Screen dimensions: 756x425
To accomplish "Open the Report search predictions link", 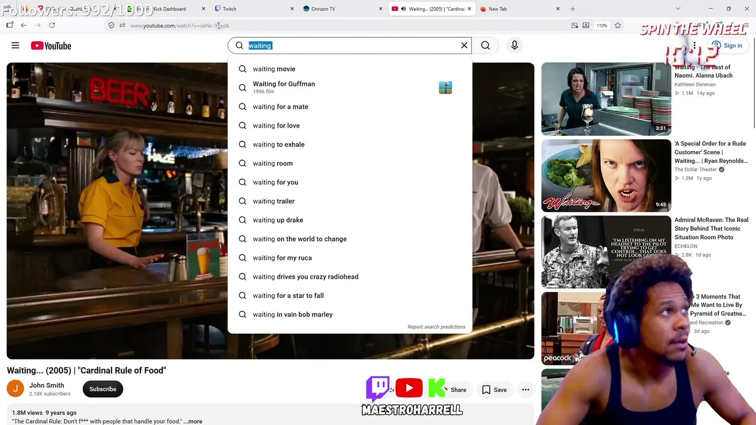I will click(x=436, y=327).
